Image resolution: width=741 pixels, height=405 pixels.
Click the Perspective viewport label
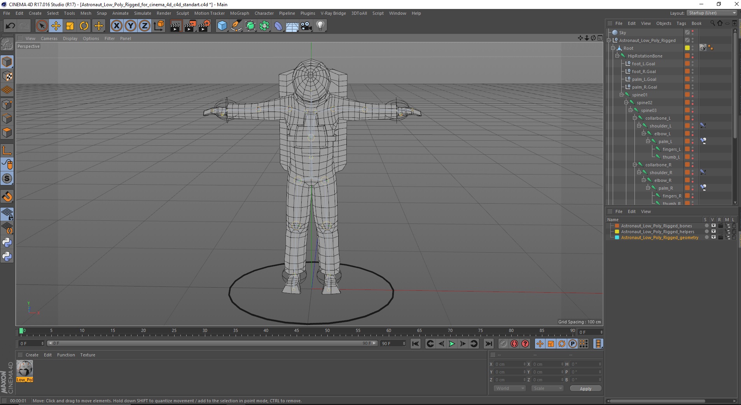point(28,46)
